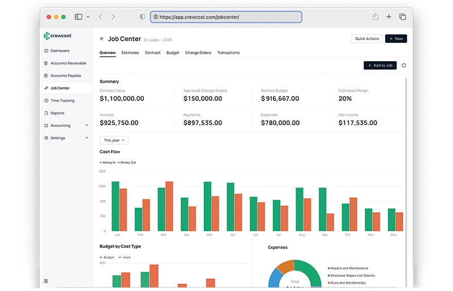
Task: Click the crewcost logo
Action: coord(57,36)
